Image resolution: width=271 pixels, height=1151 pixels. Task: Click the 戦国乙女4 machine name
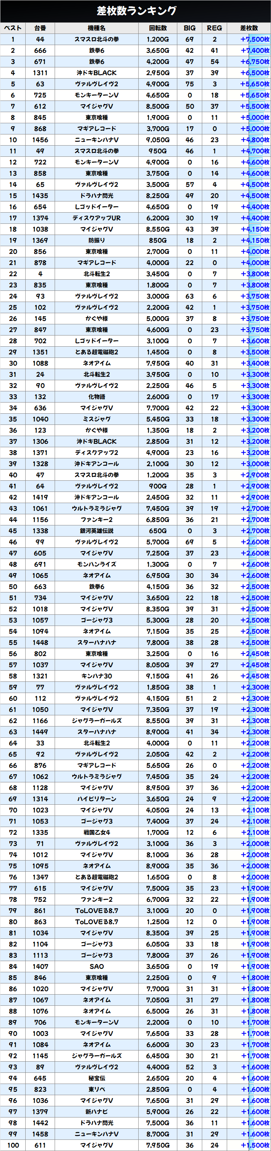point(97,832)
